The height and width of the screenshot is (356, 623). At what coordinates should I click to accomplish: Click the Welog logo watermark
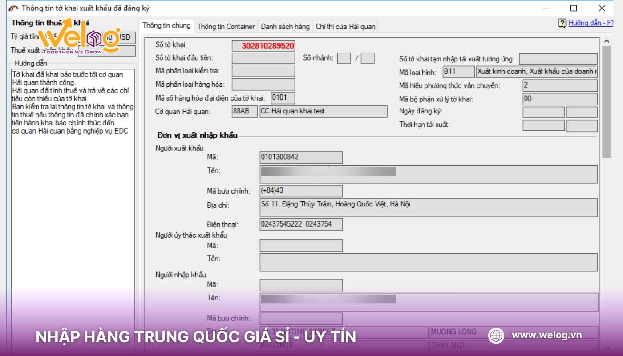click(x=78, y=37)
